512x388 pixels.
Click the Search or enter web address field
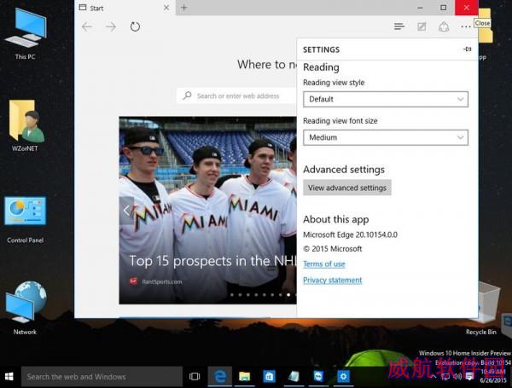point(236,96)
